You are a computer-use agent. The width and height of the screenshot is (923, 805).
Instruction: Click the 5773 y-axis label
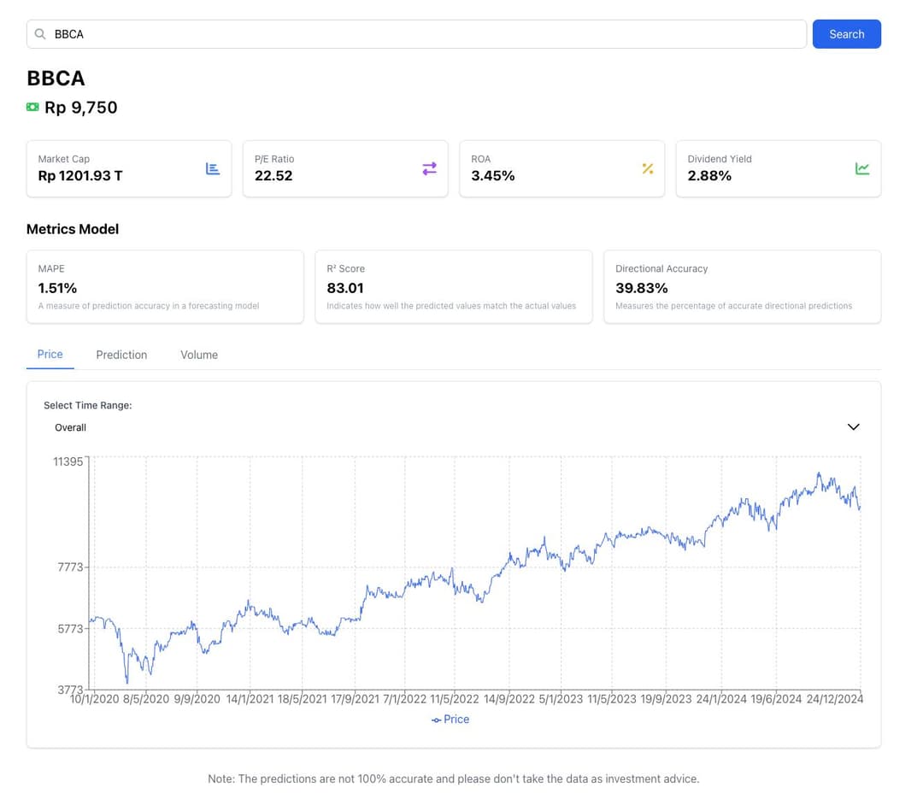coord(70,629)
